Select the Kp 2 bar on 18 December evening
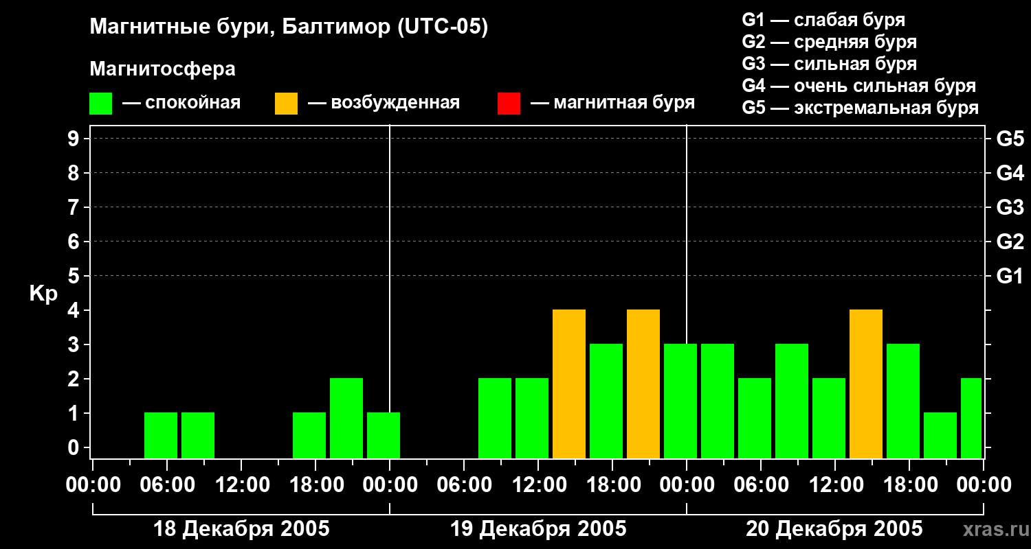This screenshot has width=1031, height=549. 346,418
